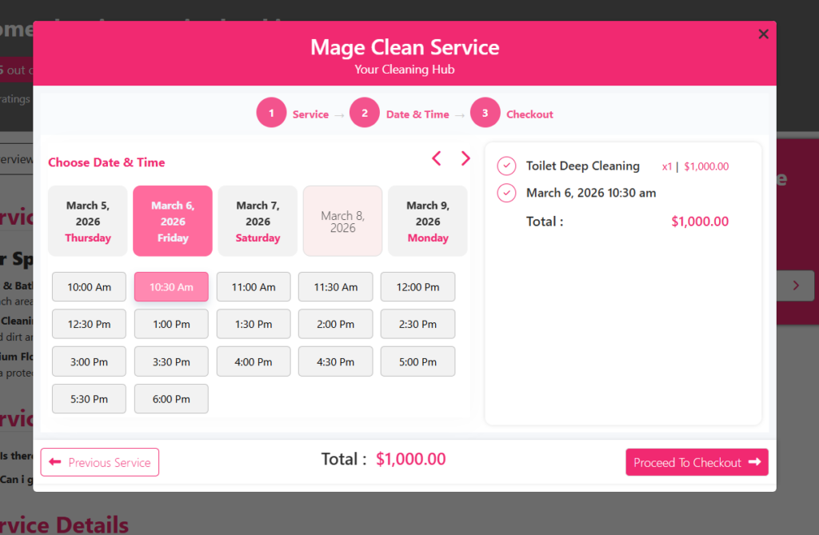Viewport: 819px width, 535px height.
Task: Click the right chevron to view later dates
Action: click(466, 158)
